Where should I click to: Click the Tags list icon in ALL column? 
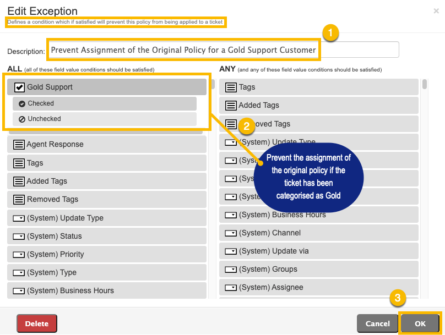click(x=19, y=163)
